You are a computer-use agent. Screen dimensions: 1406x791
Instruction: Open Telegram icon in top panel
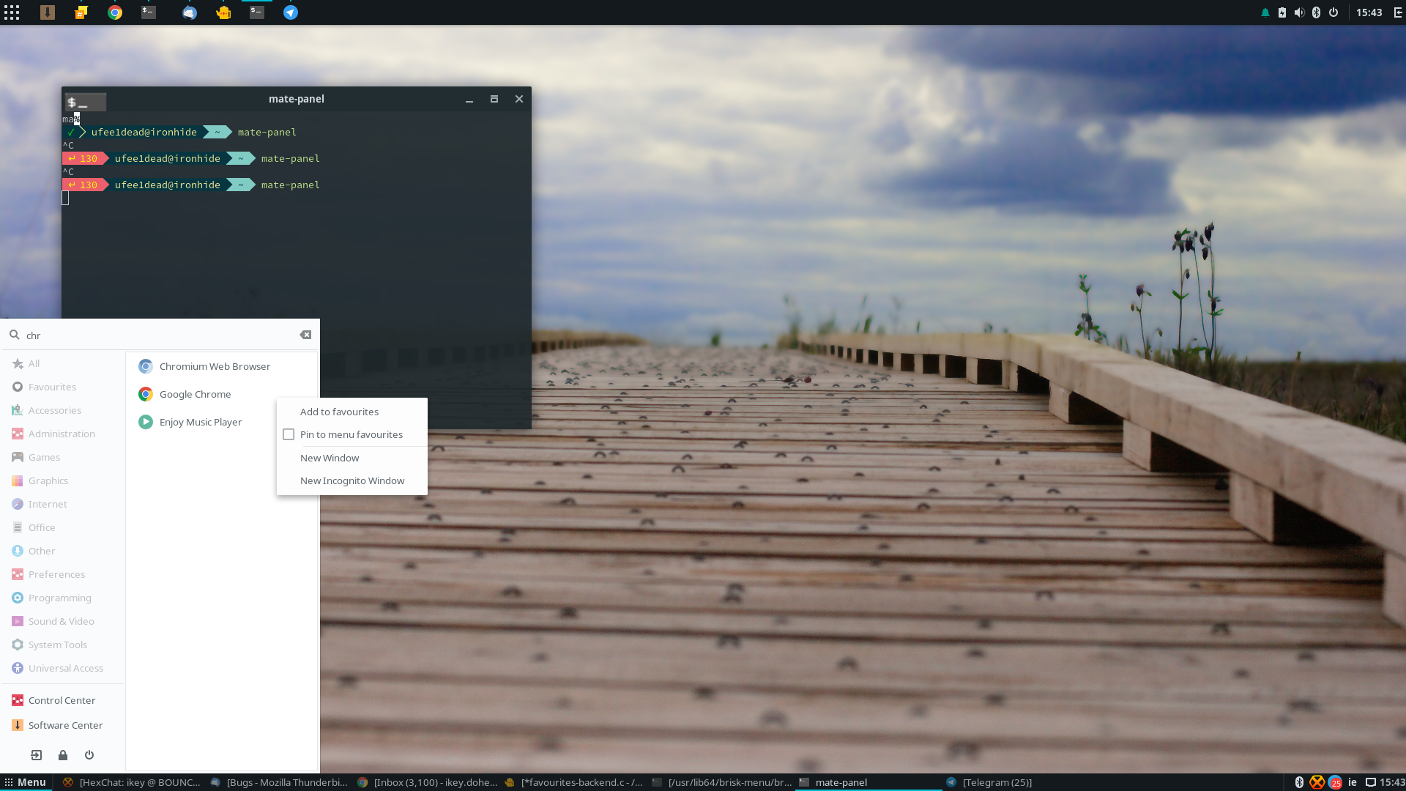pyautogui.click(x=291, y=12)
